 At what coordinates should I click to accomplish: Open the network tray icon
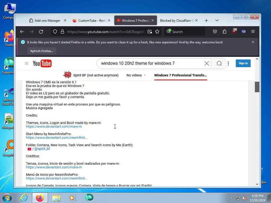point(238,198)
